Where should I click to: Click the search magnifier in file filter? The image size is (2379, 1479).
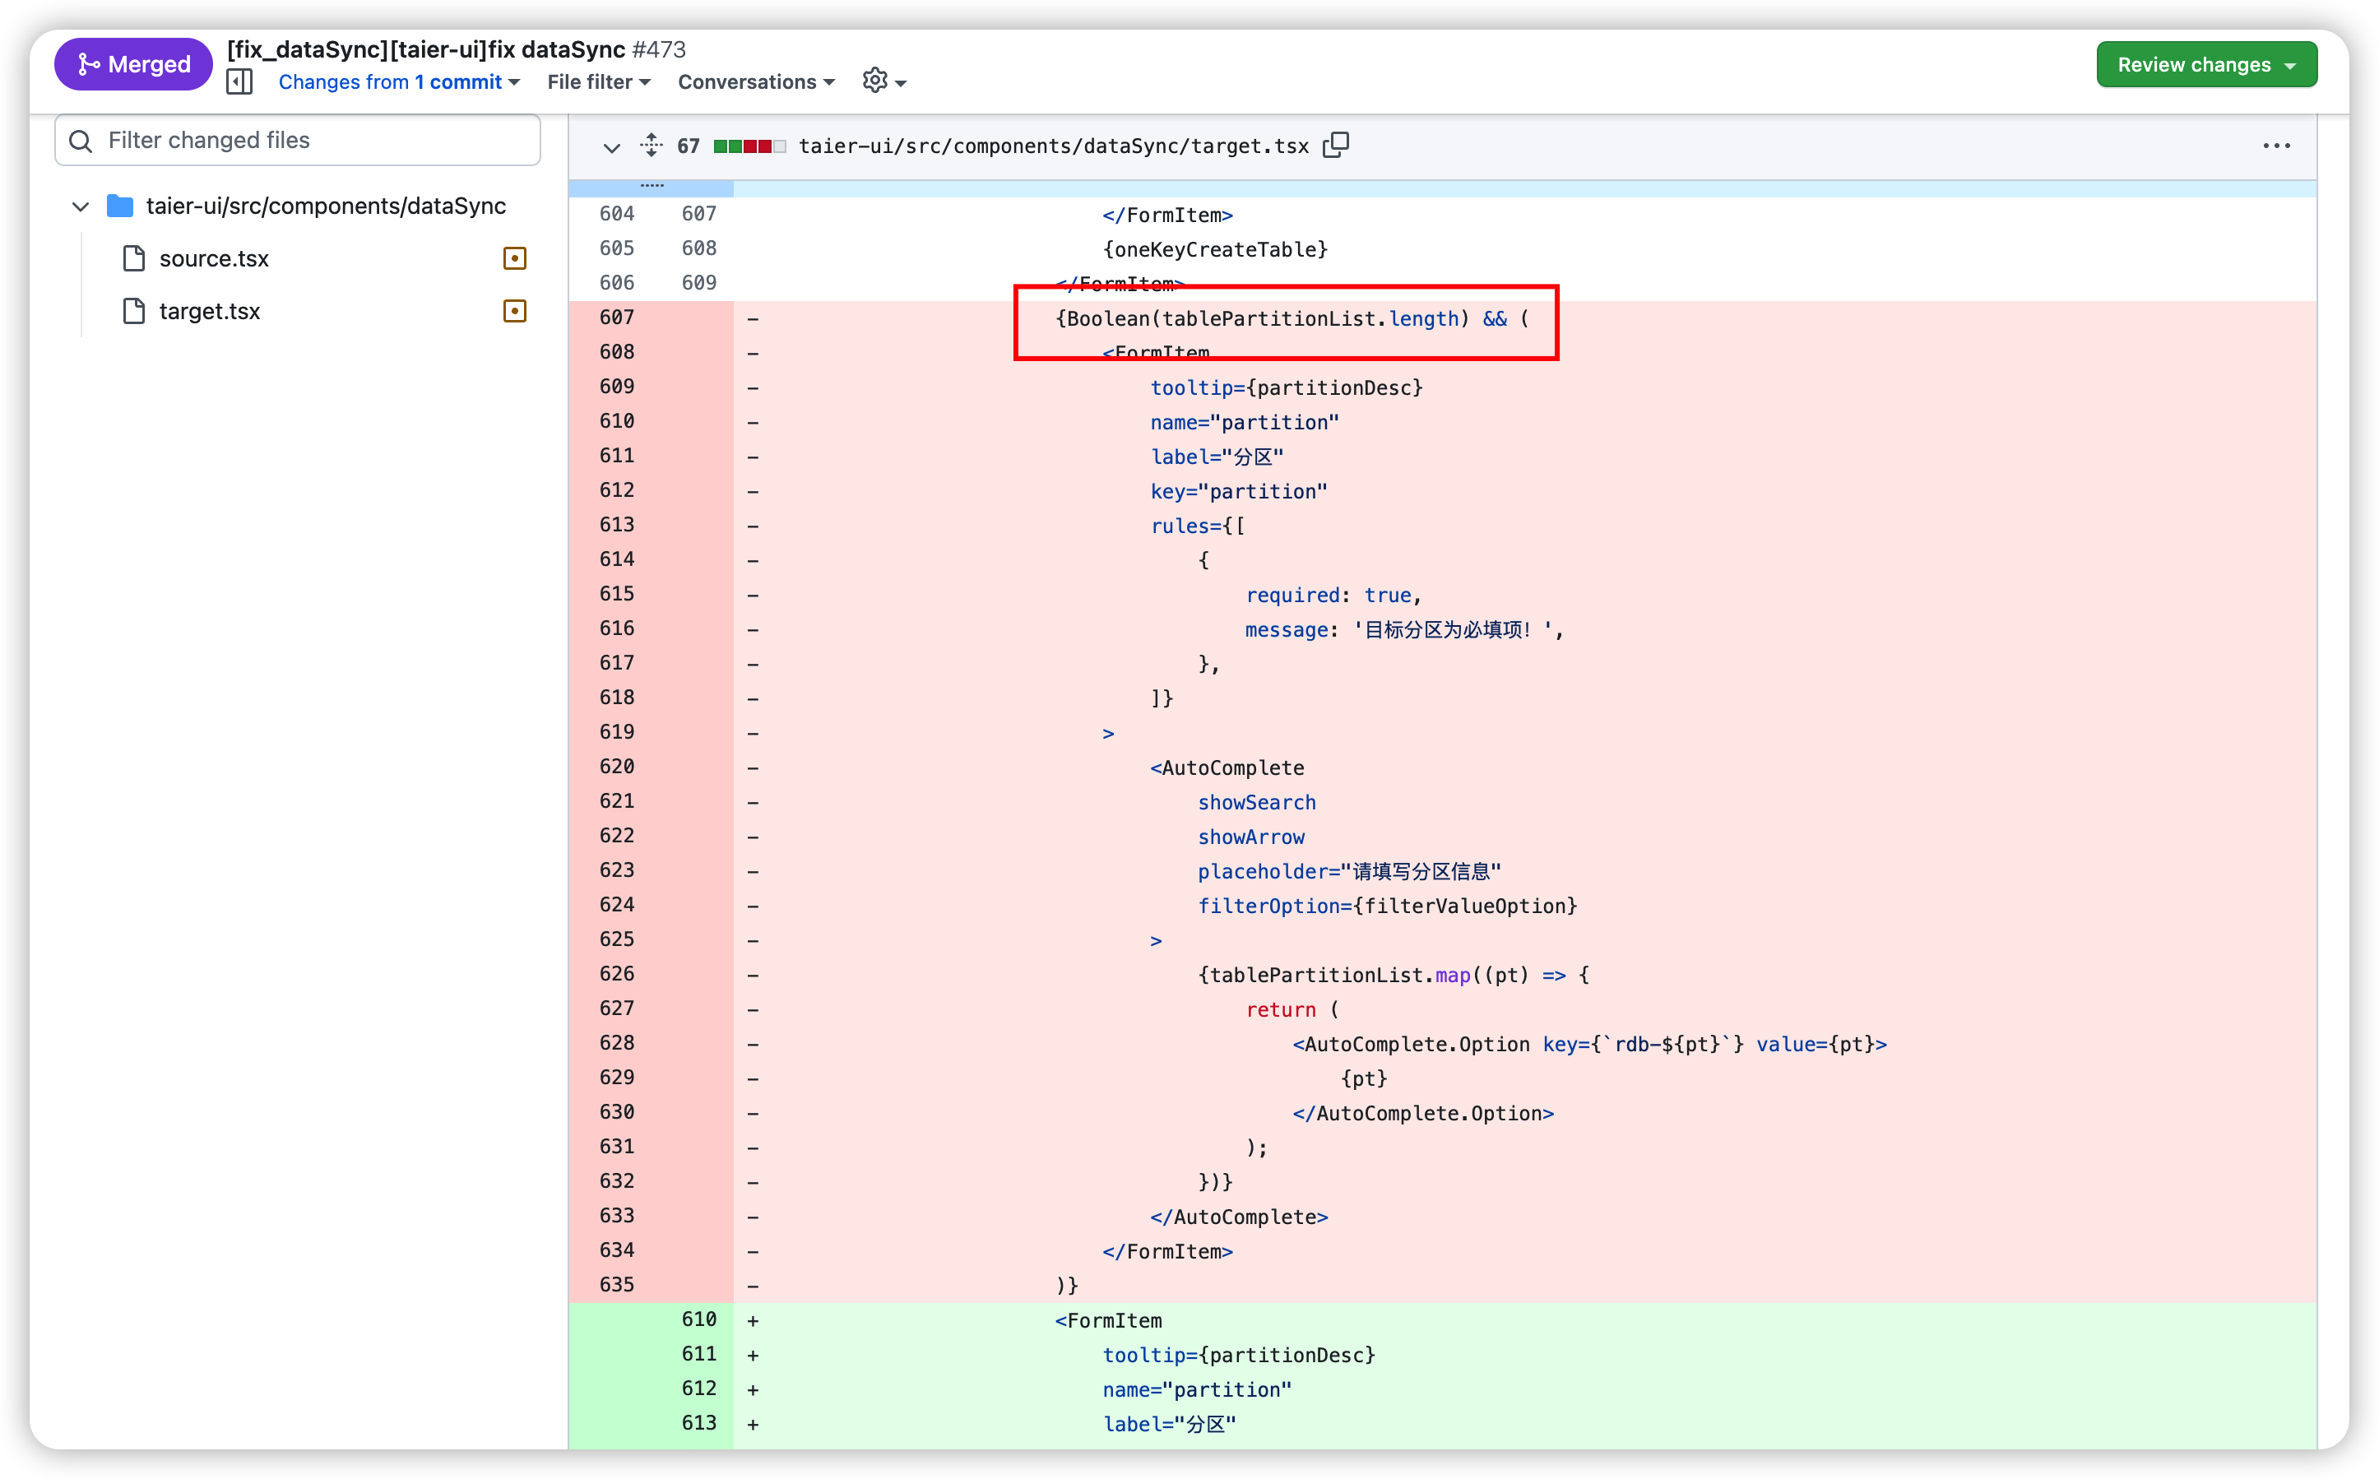81,140
